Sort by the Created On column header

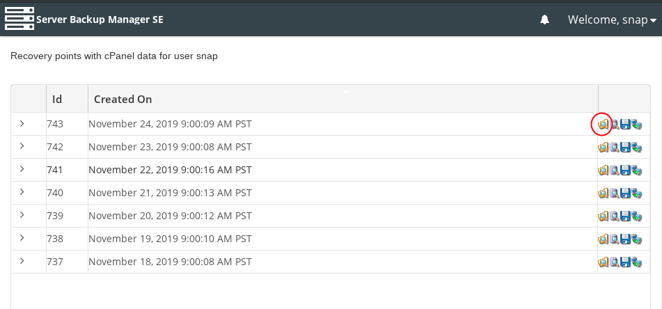123,99
